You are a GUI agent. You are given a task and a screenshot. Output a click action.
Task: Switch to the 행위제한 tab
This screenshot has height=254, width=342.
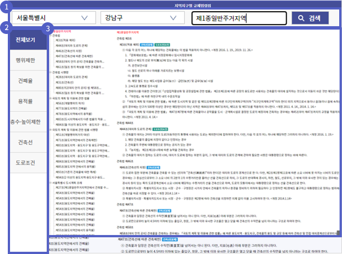[x=25, y=60]
